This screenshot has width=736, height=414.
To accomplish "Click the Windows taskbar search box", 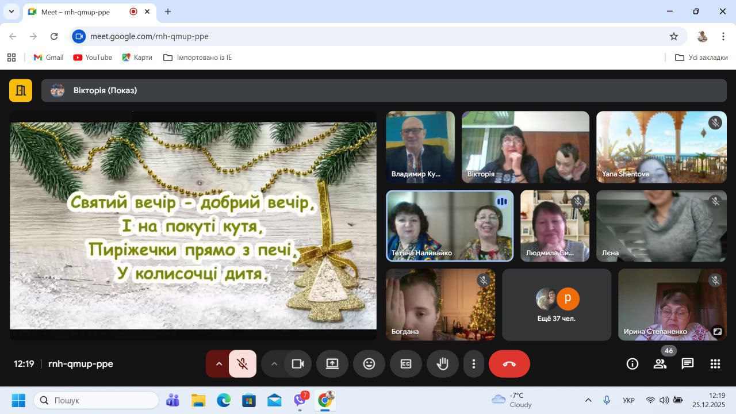I will pyautogui.click(x=96, y=400).
